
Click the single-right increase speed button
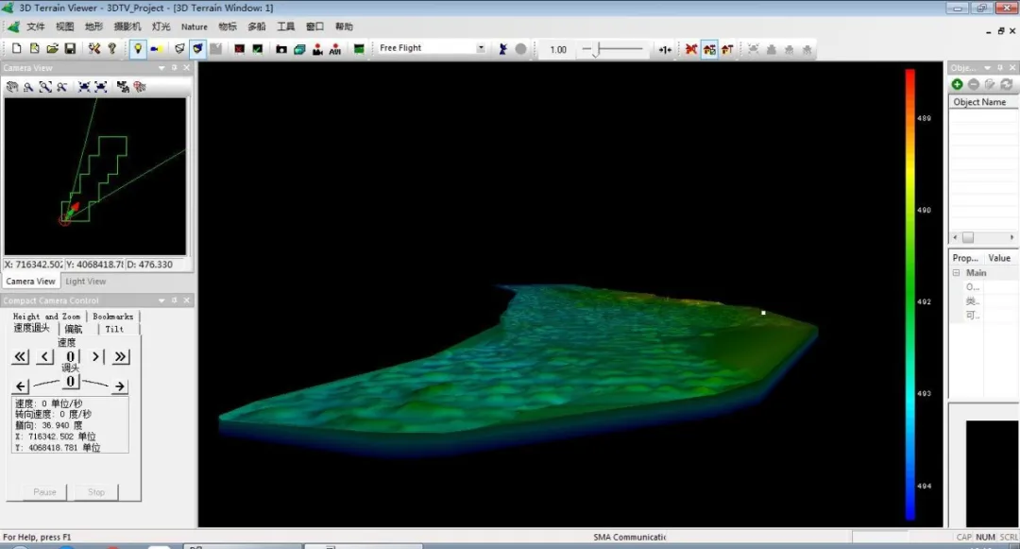point(95,356)
